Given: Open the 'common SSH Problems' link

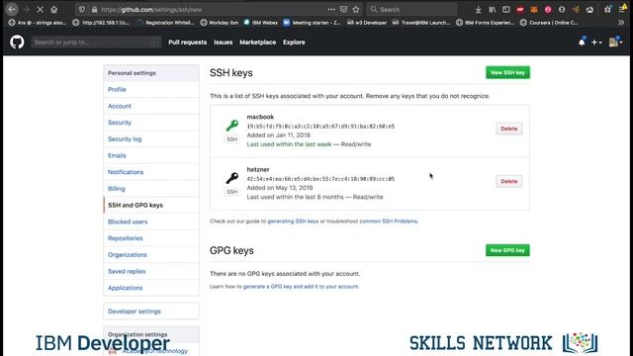Looking at the screenshot, I should point(389,222).
